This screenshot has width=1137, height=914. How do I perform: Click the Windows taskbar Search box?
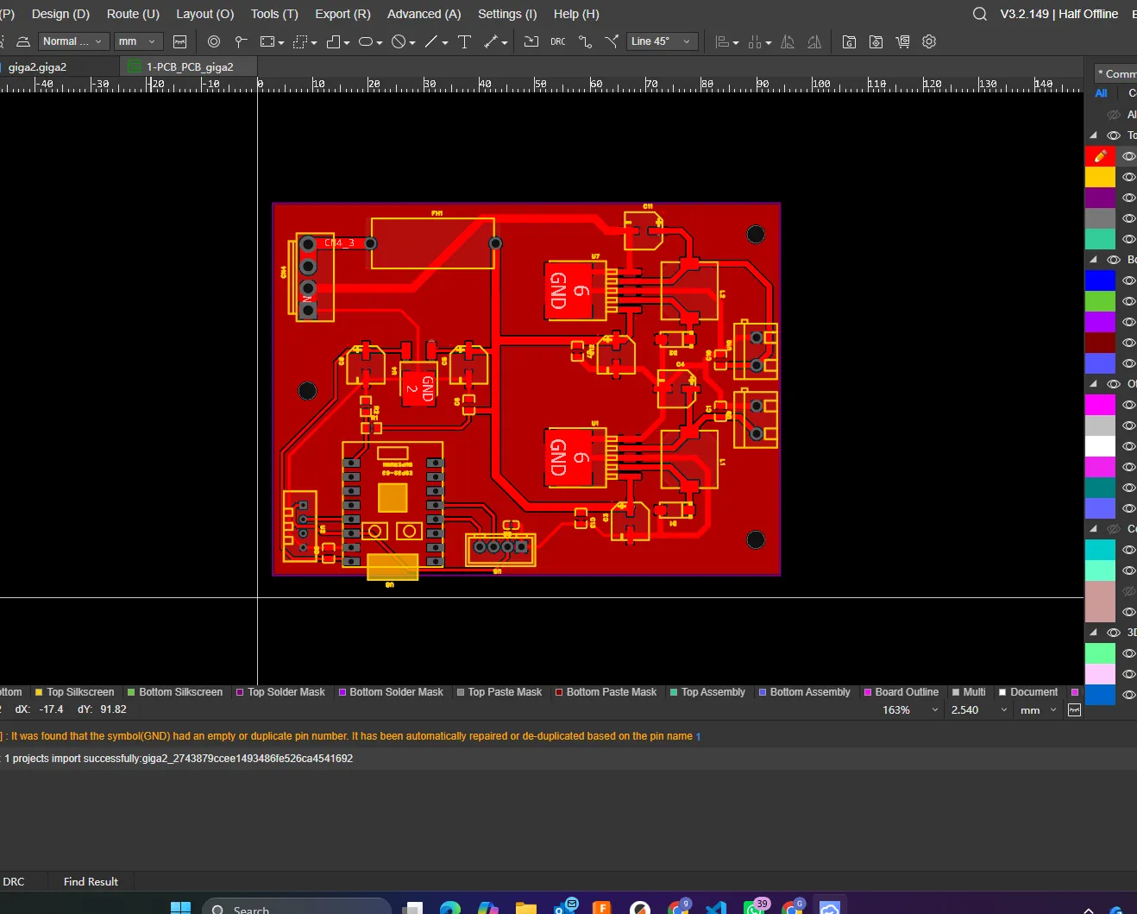pos(298,908)
